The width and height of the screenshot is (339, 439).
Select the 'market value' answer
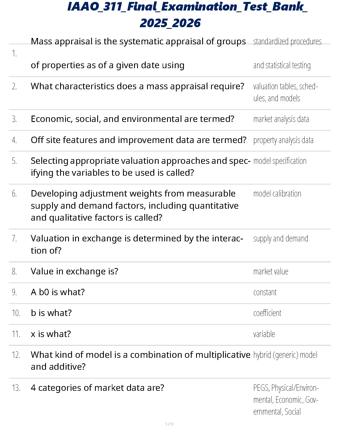pos(271,272)
